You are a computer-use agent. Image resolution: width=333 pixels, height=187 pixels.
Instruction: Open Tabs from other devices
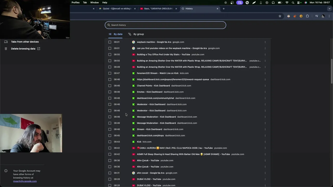coord(25,42)
